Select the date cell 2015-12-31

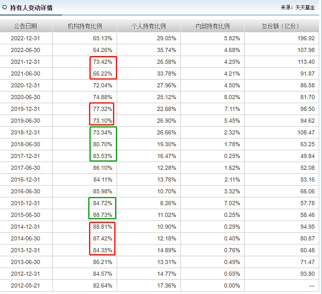[x=26, y=203]
